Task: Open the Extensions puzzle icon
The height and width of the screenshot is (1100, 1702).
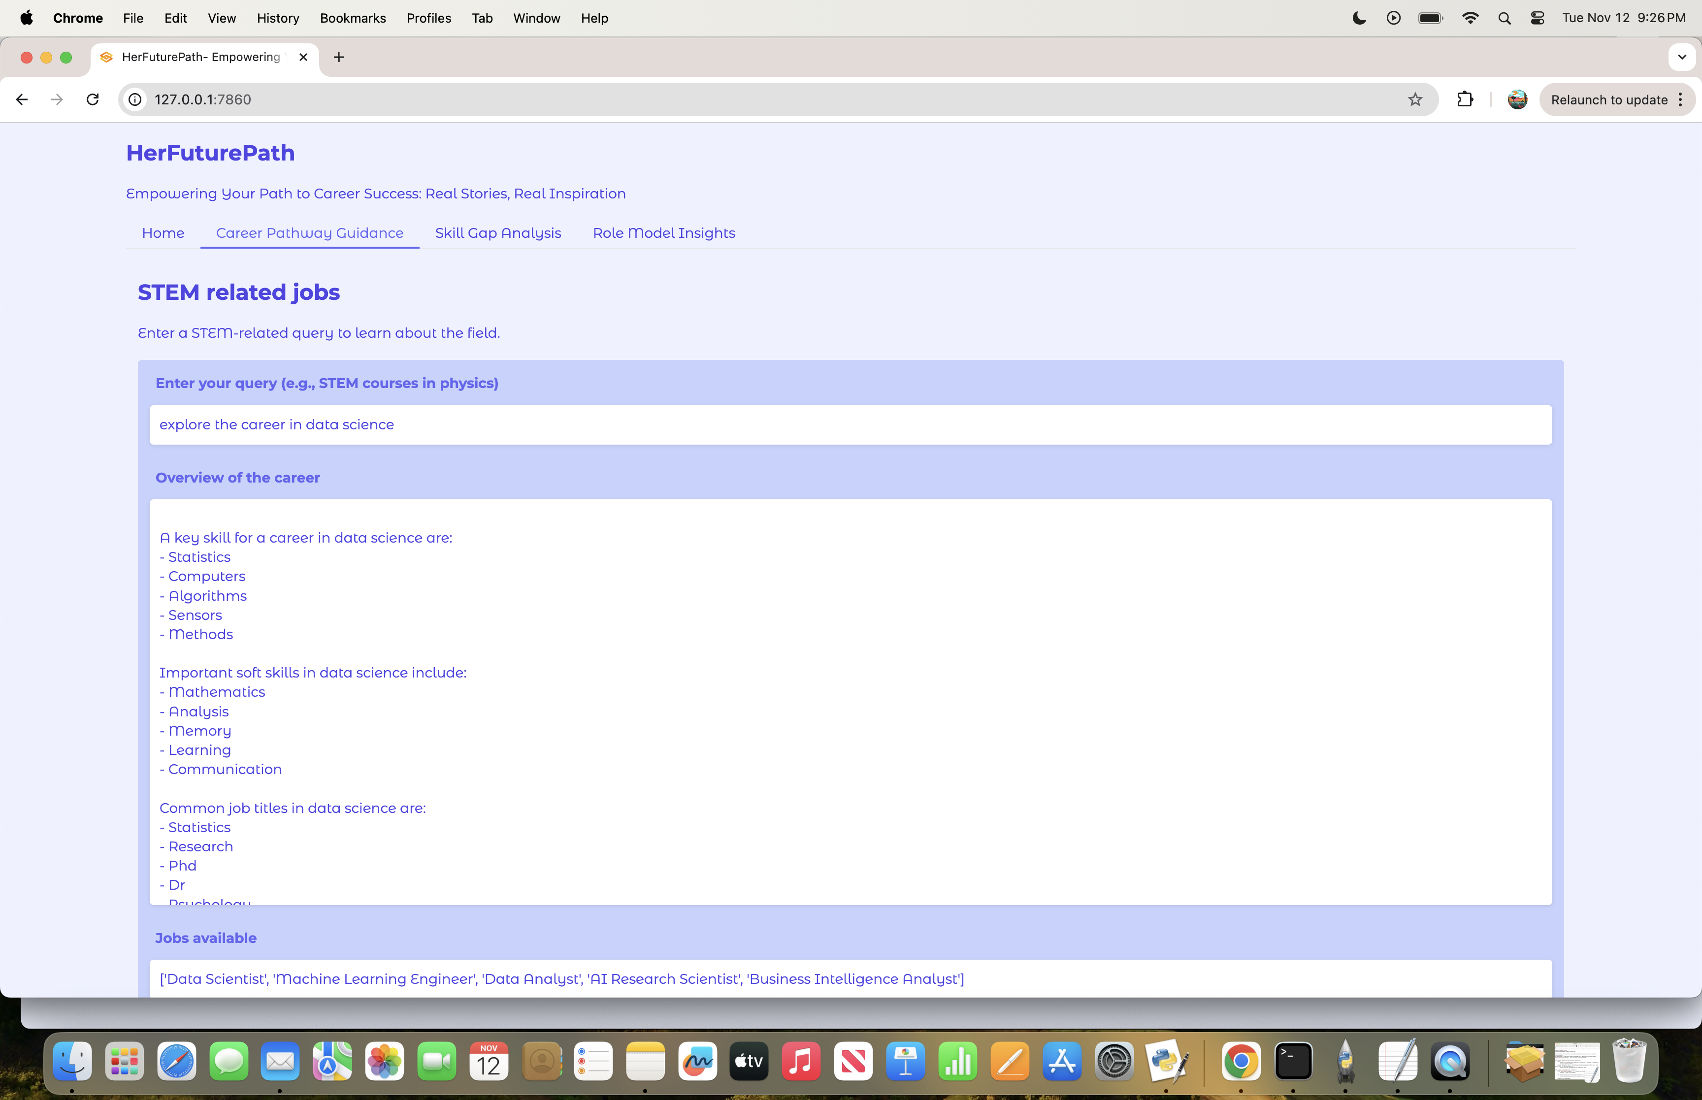Action: coord(1465,99)
